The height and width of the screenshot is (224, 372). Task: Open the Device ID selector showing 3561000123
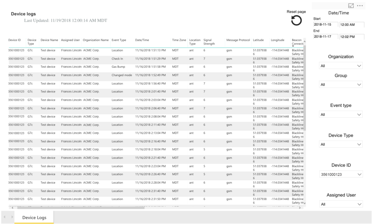pyautogui.click(x=340, y=174)
